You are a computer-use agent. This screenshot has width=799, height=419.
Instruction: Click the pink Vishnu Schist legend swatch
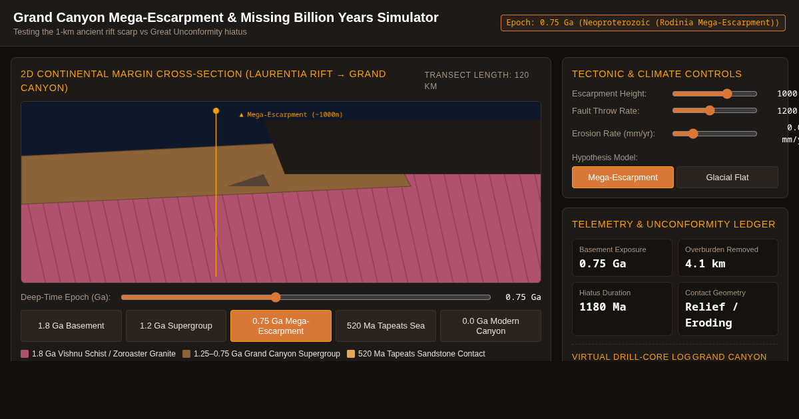coord(25,354)
